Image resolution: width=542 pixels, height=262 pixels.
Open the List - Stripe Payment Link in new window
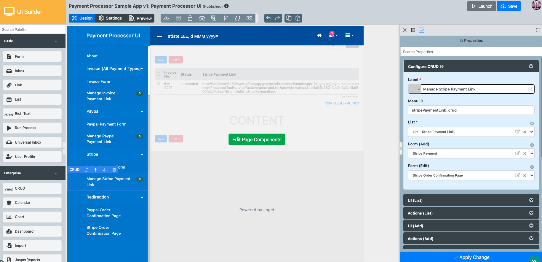tap(517, 132)
